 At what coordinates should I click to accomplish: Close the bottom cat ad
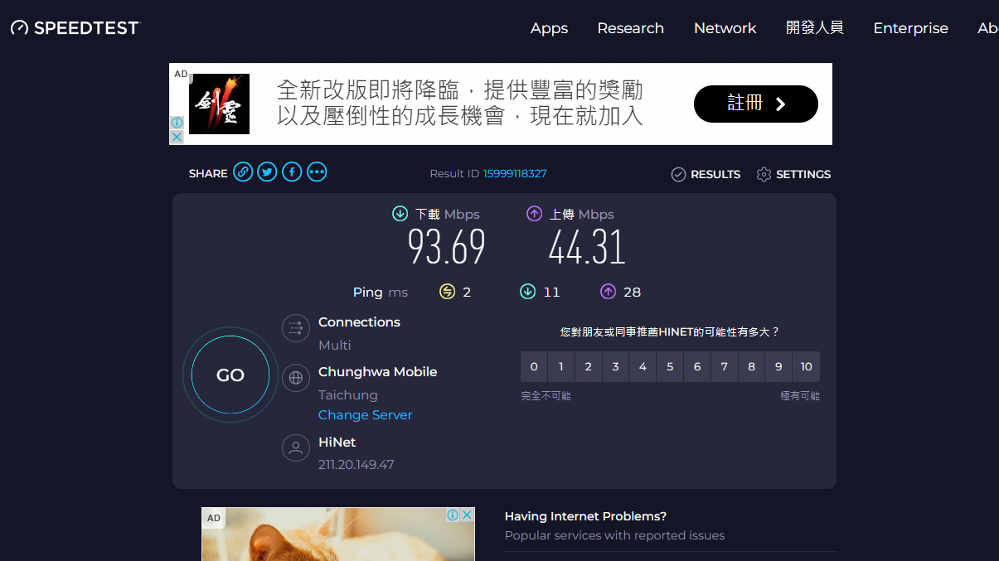(468, 515)
